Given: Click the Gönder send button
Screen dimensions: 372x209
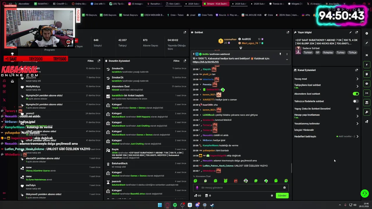Looking at the screenshot, I should (x=282, y=196).
